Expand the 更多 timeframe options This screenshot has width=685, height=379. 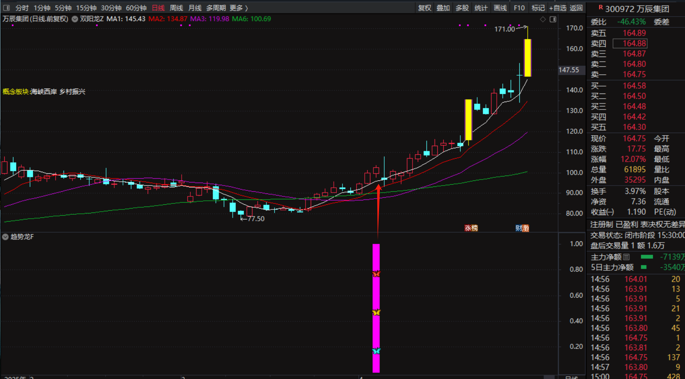239,8
